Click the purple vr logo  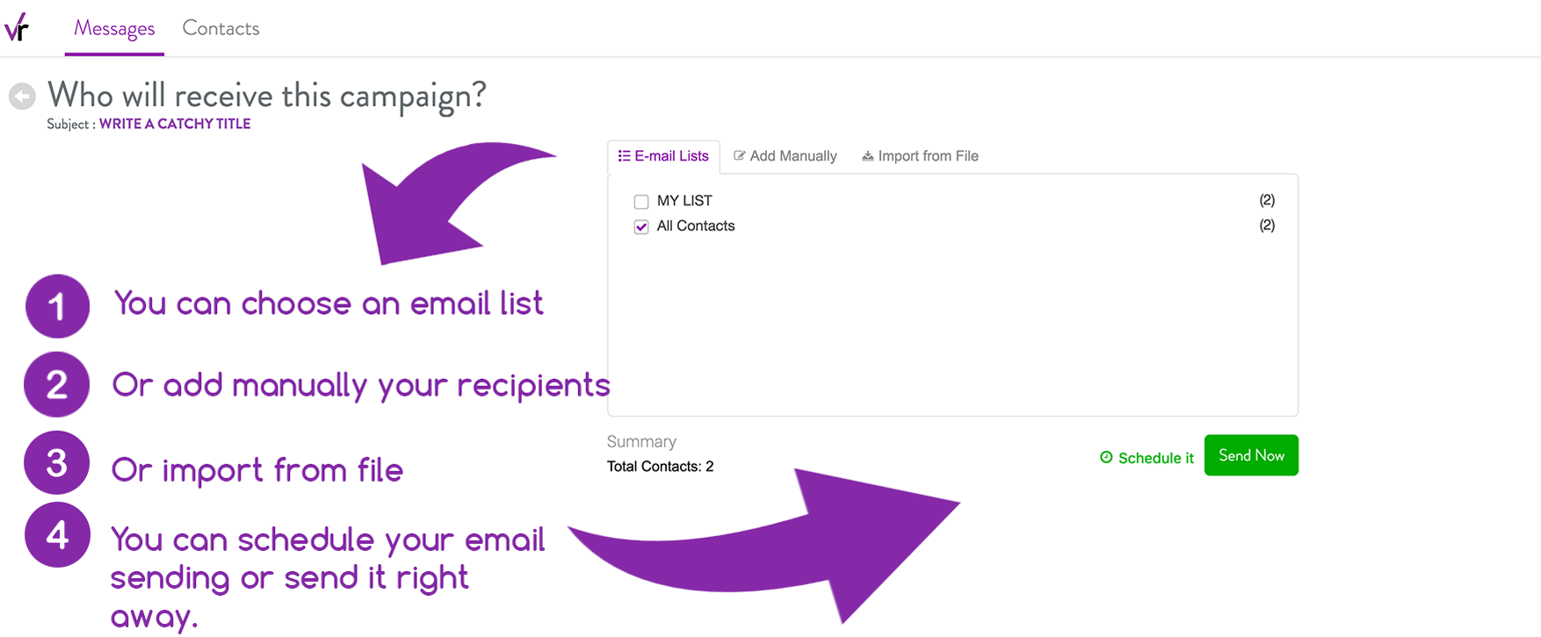pyautogui.click(x=19, y=26)
